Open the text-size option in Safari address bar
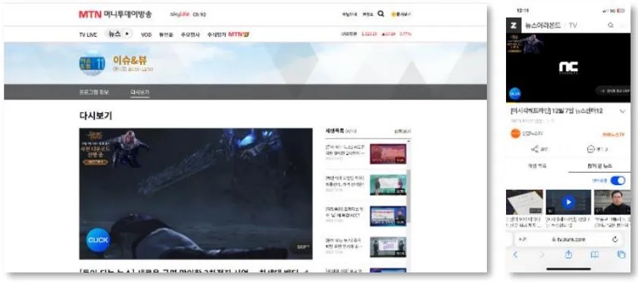This screenshot has width=638, height=282. (522, 240)
